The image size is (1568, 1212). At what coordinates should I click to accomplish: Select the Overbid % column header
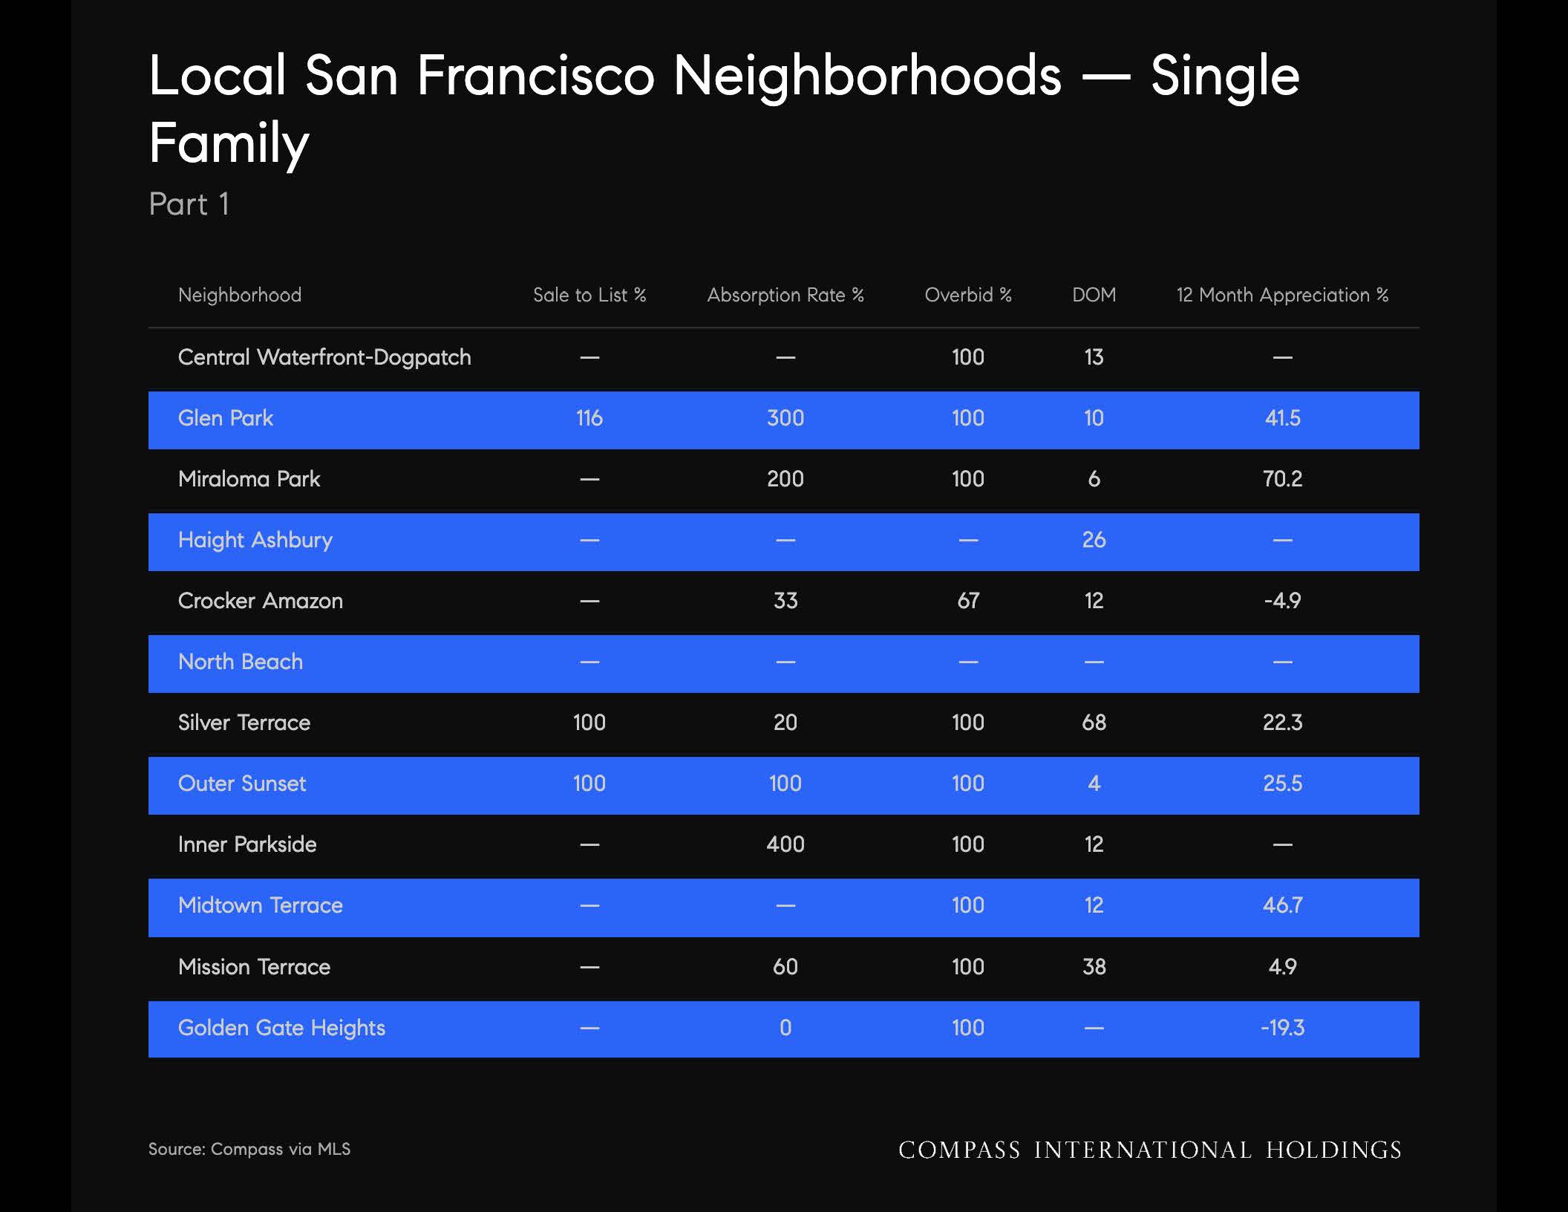(968, 295)
